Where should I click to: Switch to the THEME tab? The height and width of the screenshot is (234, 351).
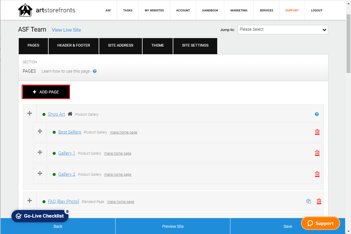point(157,46)
